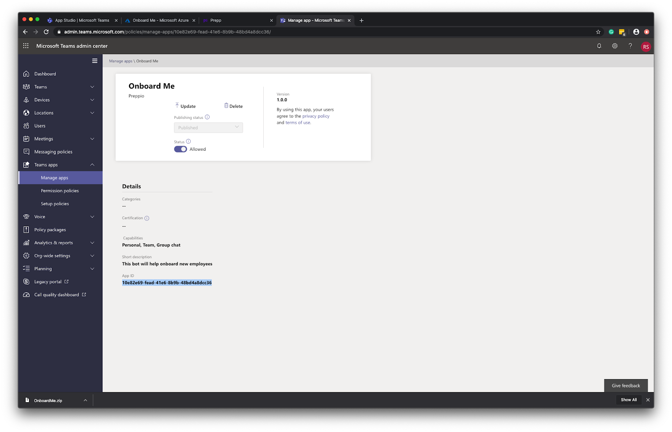Select Policy packages in the sidebar
The height and width of the screenshot is (432, 672).
tap(50, 230)
